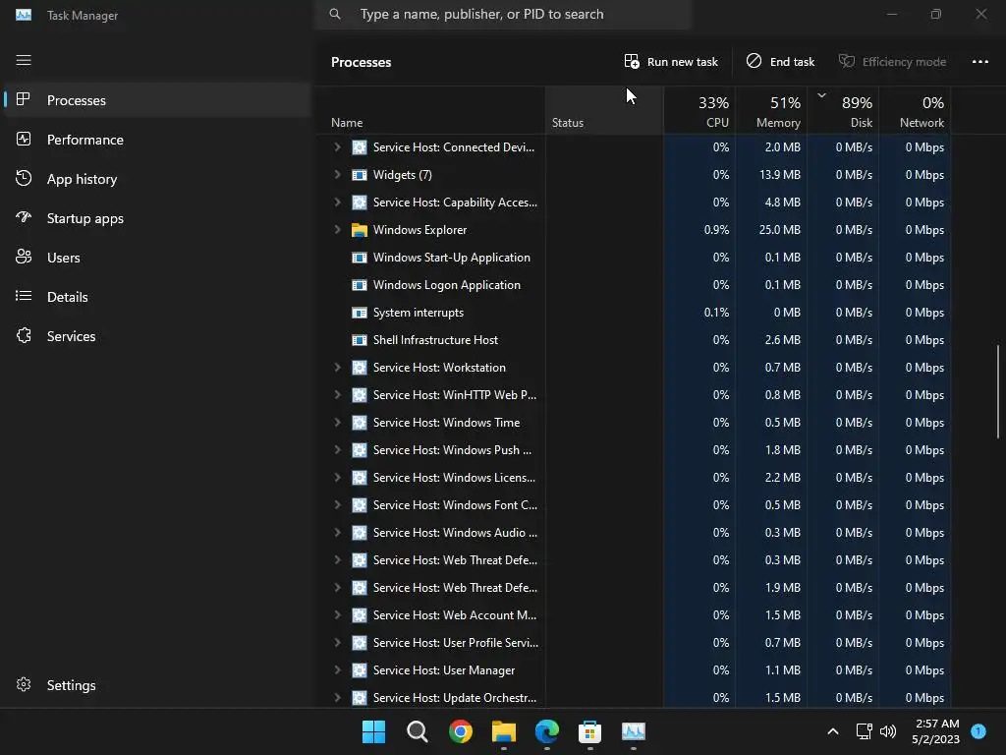Select Service Host: Windows Licensing row

(x=634, y=478)
